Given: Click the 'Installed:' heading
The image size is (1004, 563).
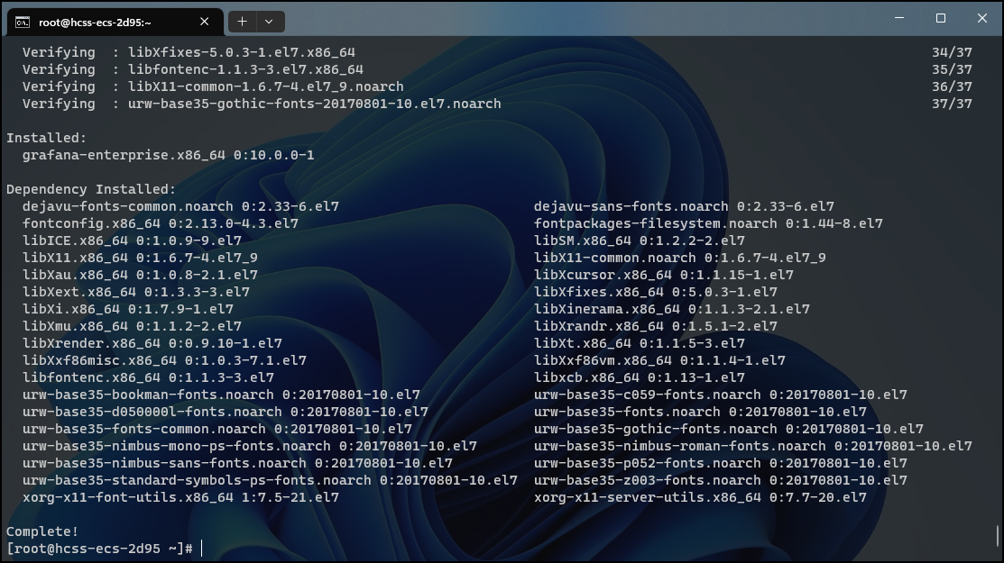Looking at the screenshot, I should point(46,138).
